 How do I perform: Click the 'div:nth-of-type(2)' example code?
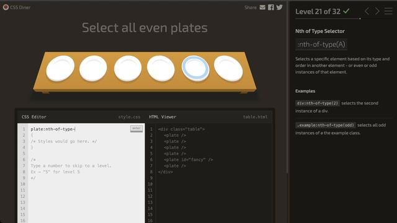pos(318,103)
